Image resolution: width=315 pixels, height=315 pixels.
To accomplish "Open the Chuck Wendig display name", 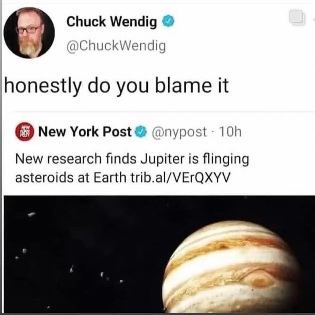I will pyautogui.click(x=112, y=22).
